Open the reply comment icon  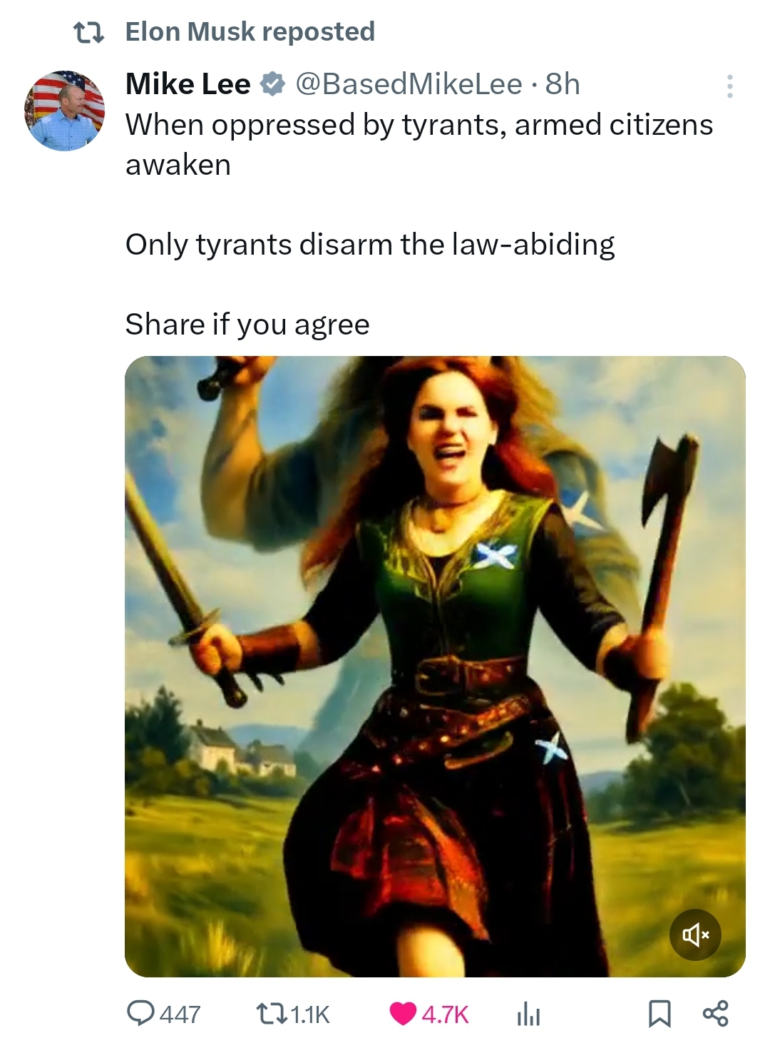(141, 1013)
